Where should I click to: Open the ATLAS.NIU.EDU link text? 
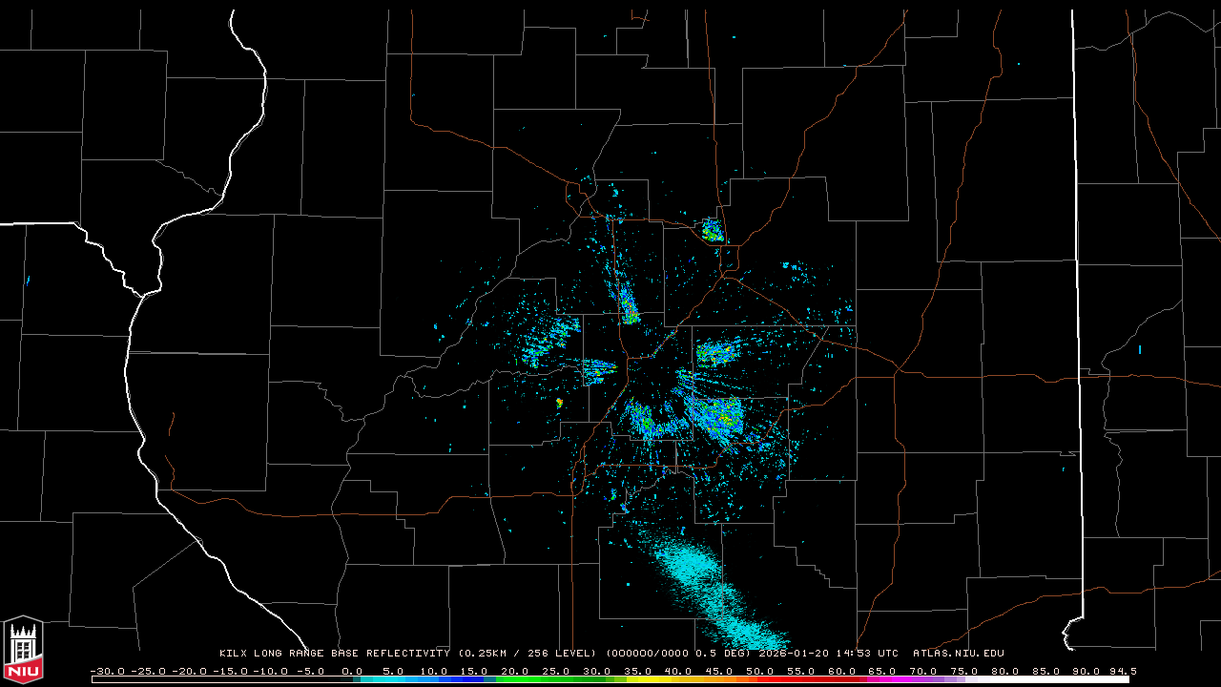click(958, 654)
